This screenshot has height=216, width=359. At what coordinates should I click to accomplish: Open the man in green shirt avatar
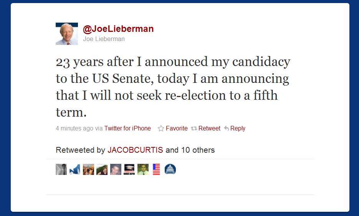coord(143,169)
